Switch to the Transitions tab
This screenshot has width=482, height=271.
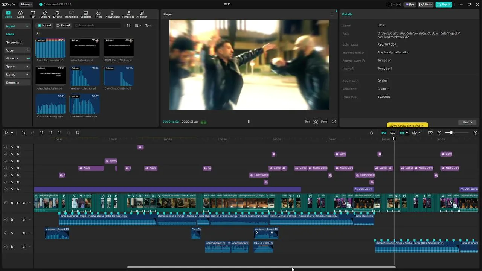[71, 14]
